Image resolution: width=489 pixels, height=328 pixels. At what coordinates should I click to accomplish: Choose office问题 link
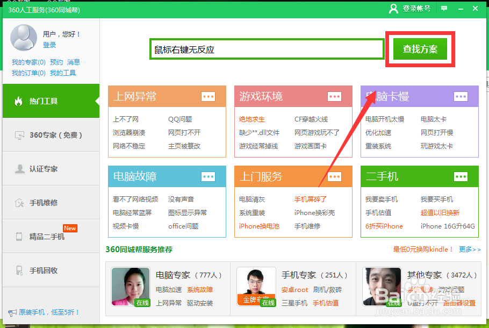[x=183, y=226]
